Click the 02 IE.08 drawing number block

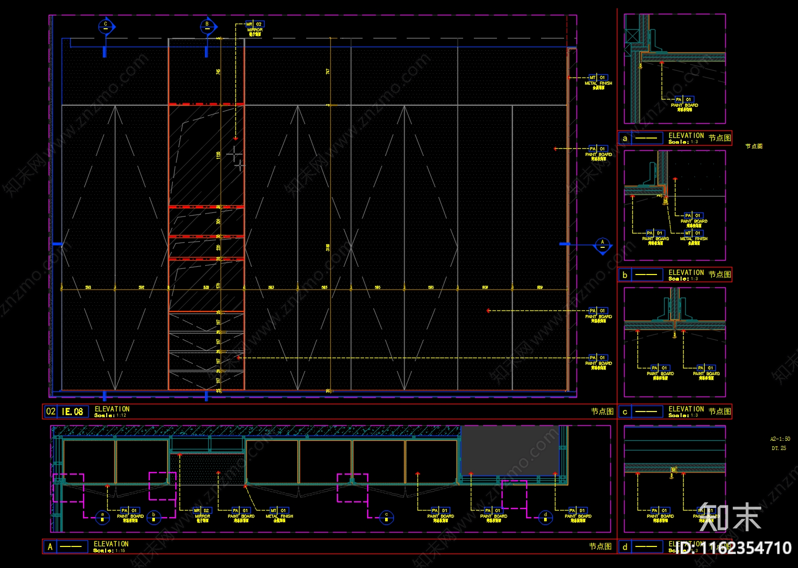coord(66,412)
